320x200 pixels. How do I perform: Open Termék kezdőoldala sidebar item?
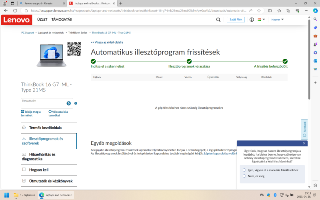(49, 128)
